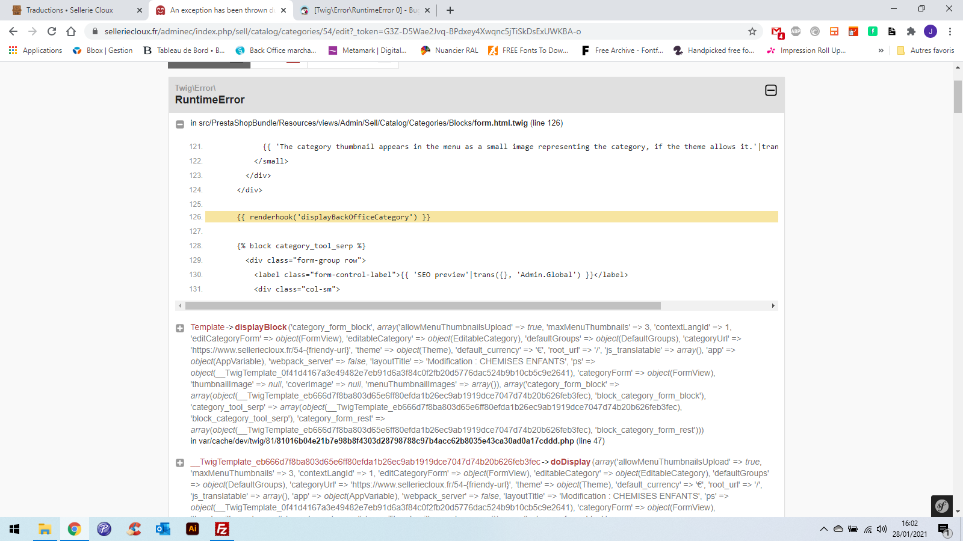The width and height of the screenshot is (963, 541).
Task: Expand the Template displayBlock trace entry
Action: pyautogui.click(x=179, y=328)
